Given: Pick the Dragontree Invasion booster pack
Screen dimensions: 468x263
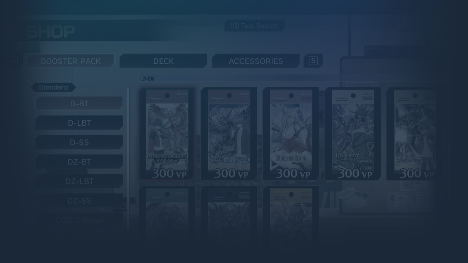Looking at the screenshot, I should (352, 134).
